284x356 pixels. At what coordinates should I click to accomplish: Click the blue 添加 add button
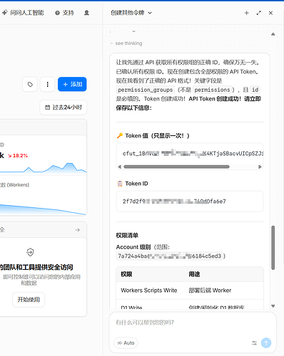(x=72, y=84)
